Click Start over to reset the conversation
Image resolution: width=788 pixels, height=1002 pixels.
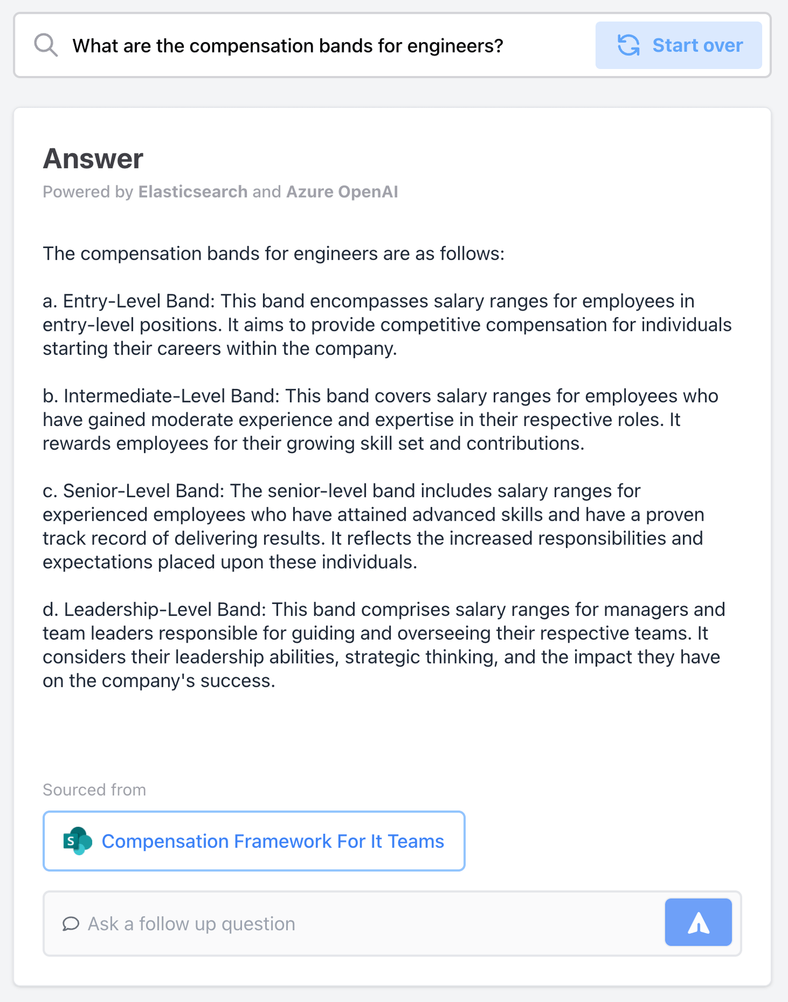[679, 45]
